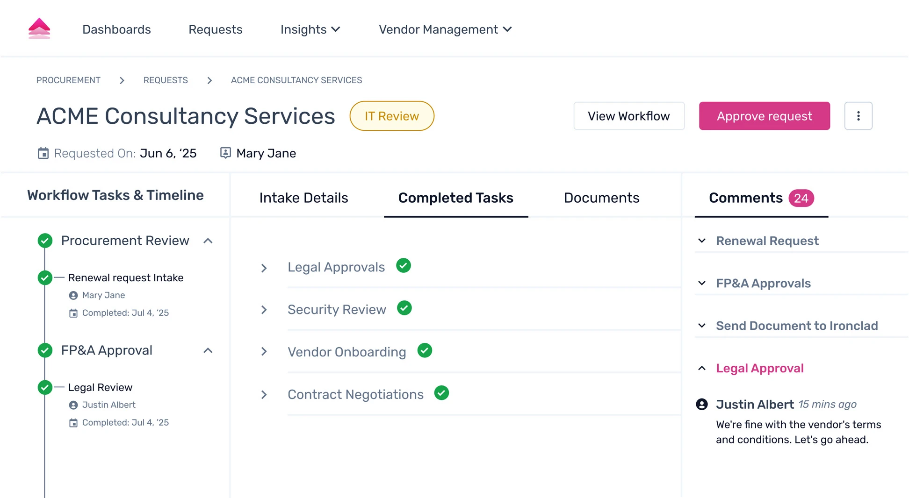Viewport: 909px width, 498px height.
Task: Open the View Workflow dialog
Action: 629,116
